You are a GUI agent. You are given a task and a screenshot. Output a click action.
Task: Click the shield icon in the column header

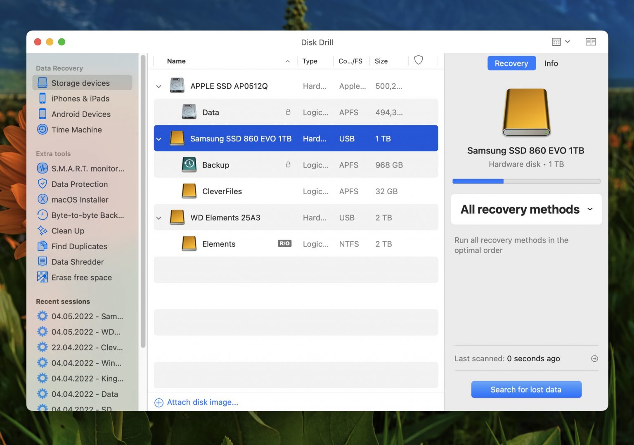pos(419,60)
